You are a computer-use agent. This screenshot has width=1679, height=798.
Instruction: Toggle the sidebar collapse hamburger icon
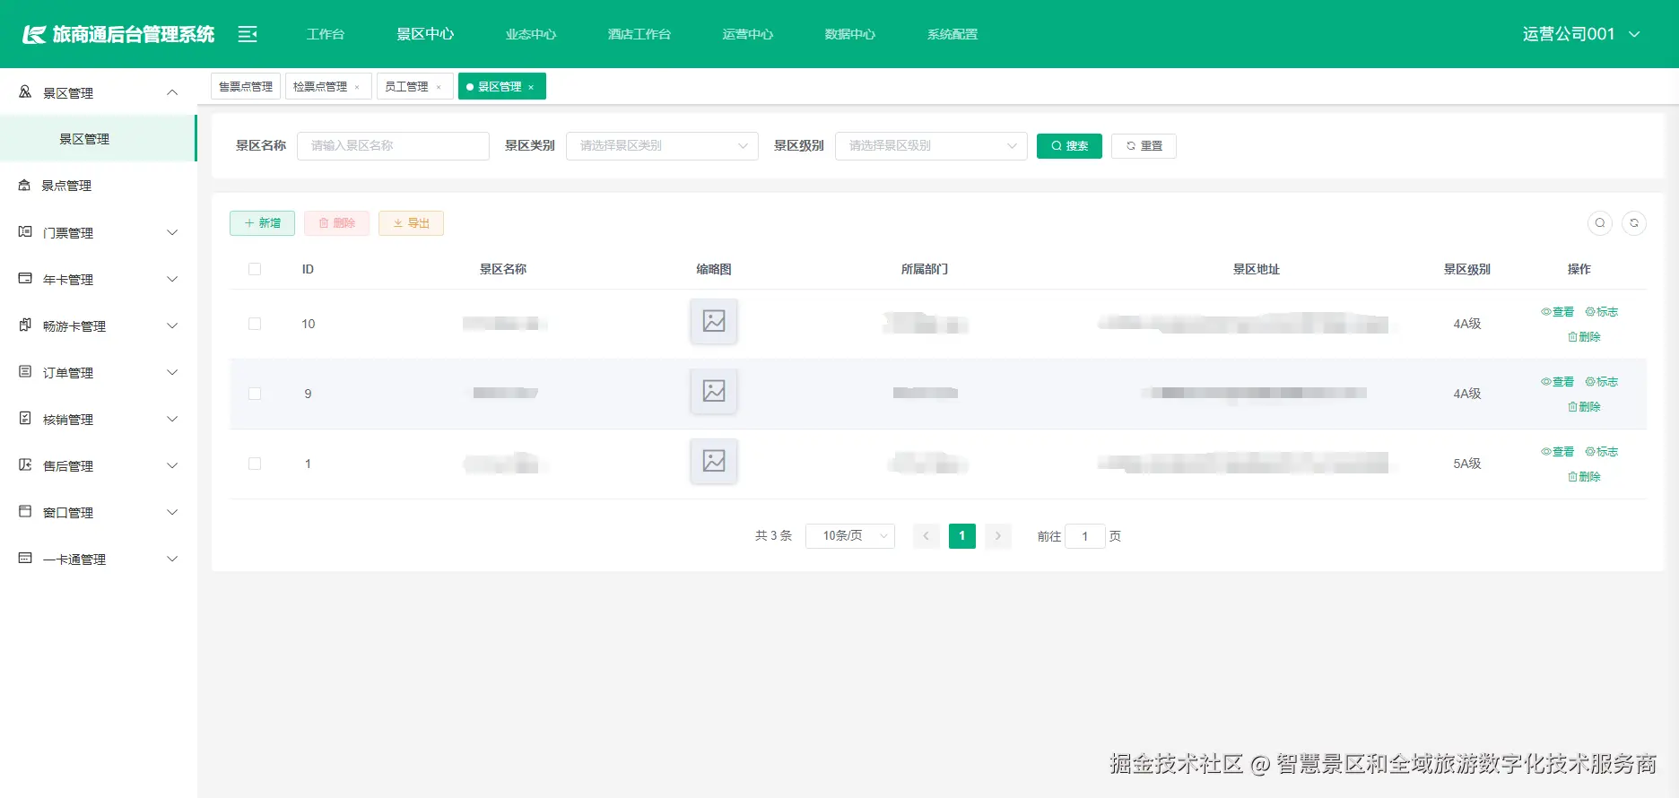tap(248, 34)
